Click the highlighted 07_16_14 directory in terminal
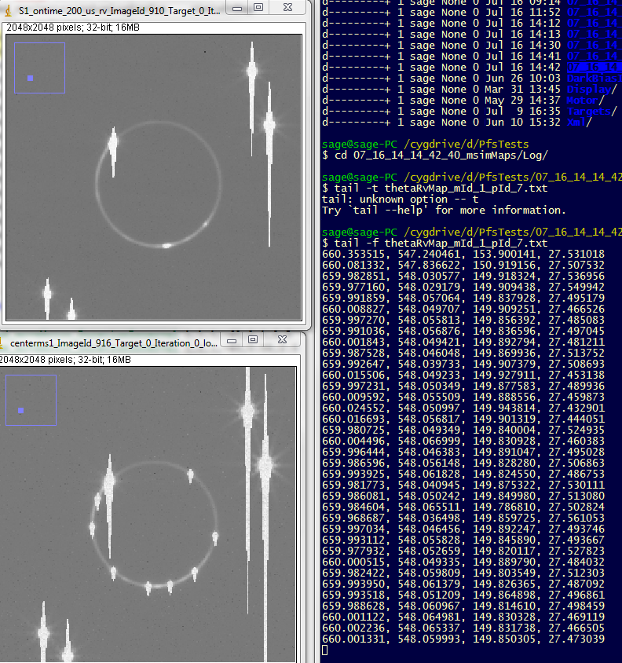This screenshot has width=622, height=663. (x=593, y=68)
